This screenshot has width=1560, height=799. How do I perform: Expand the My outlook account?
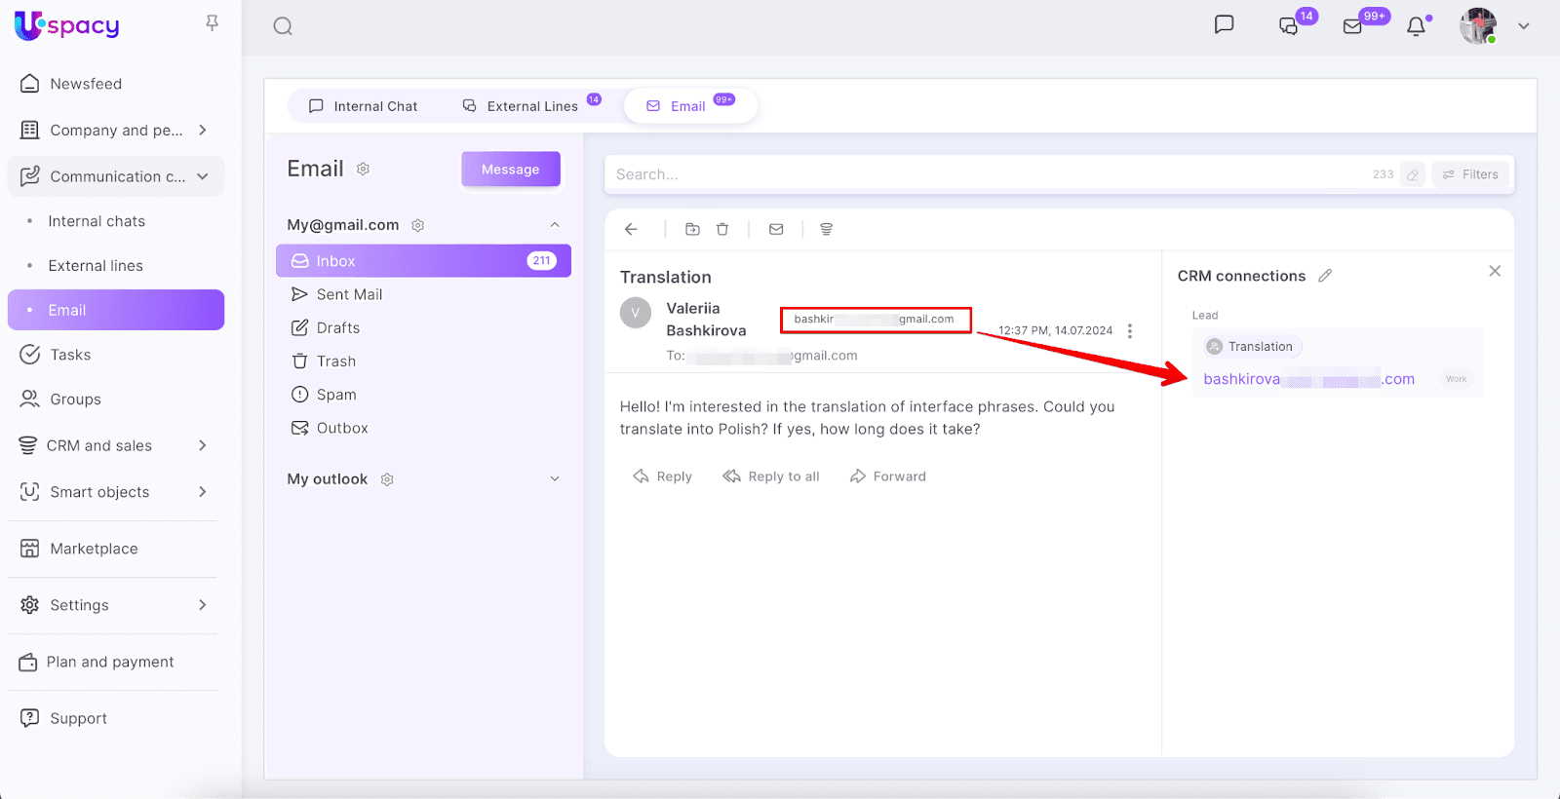(555, 479)
